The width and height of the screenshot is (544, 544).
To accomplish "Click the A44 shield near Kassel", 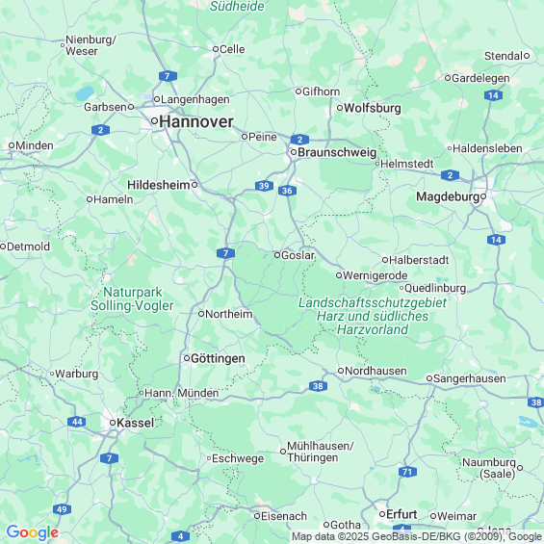I will coord(77,422).
